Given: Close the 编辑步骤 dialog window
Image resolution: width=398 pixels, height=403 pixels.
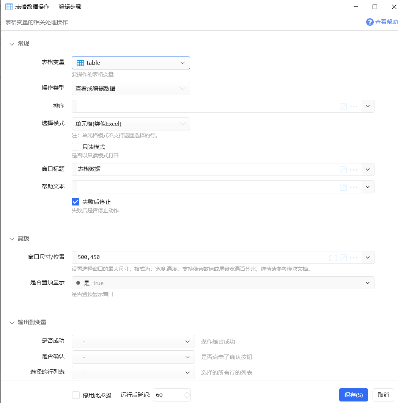Looking at the screenshot, I should pyautogui.click(x=394, y=7).
